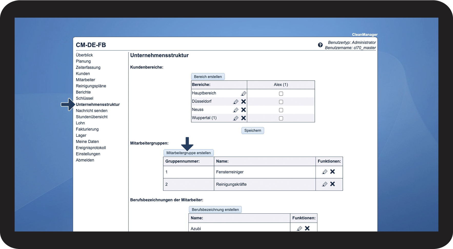Delete the Wuppertal (1) area
This screenshot has width=453, height=249.
(x=244, y=118)
